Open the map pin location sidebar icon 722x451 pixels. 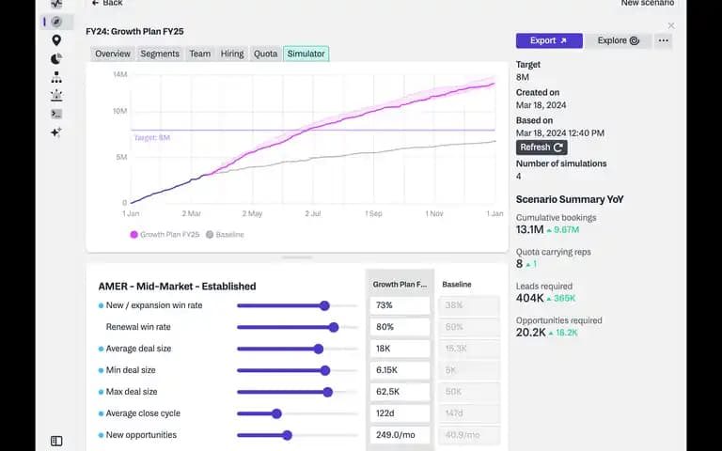[56, 40]
